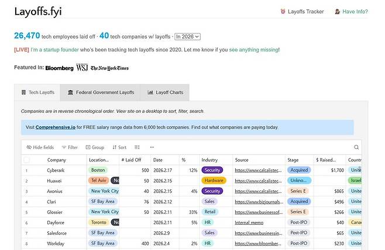Click the Boston location tag for Cyberark
The height and width of the screenshot is (250, 385).
tap(98, 170)
